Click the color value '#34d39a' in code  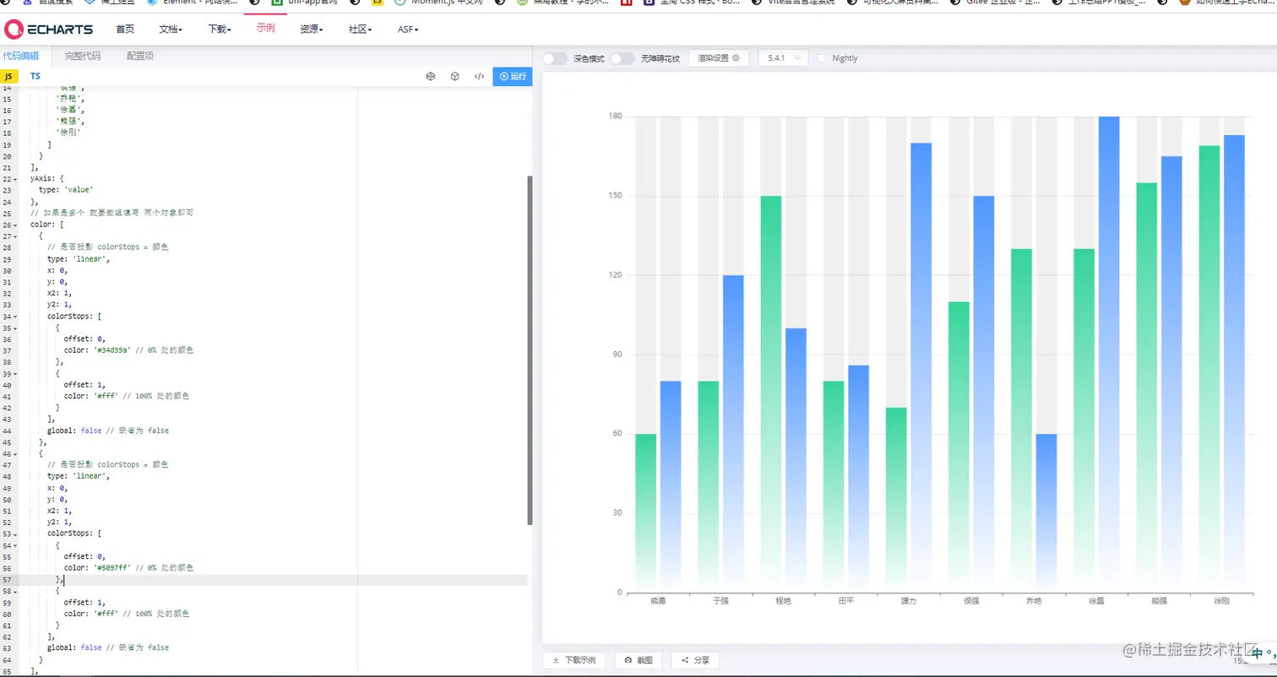coord(111,350)
